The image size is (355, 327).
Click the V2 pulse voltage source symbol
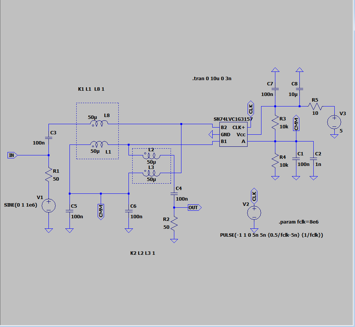pos(254,213)
